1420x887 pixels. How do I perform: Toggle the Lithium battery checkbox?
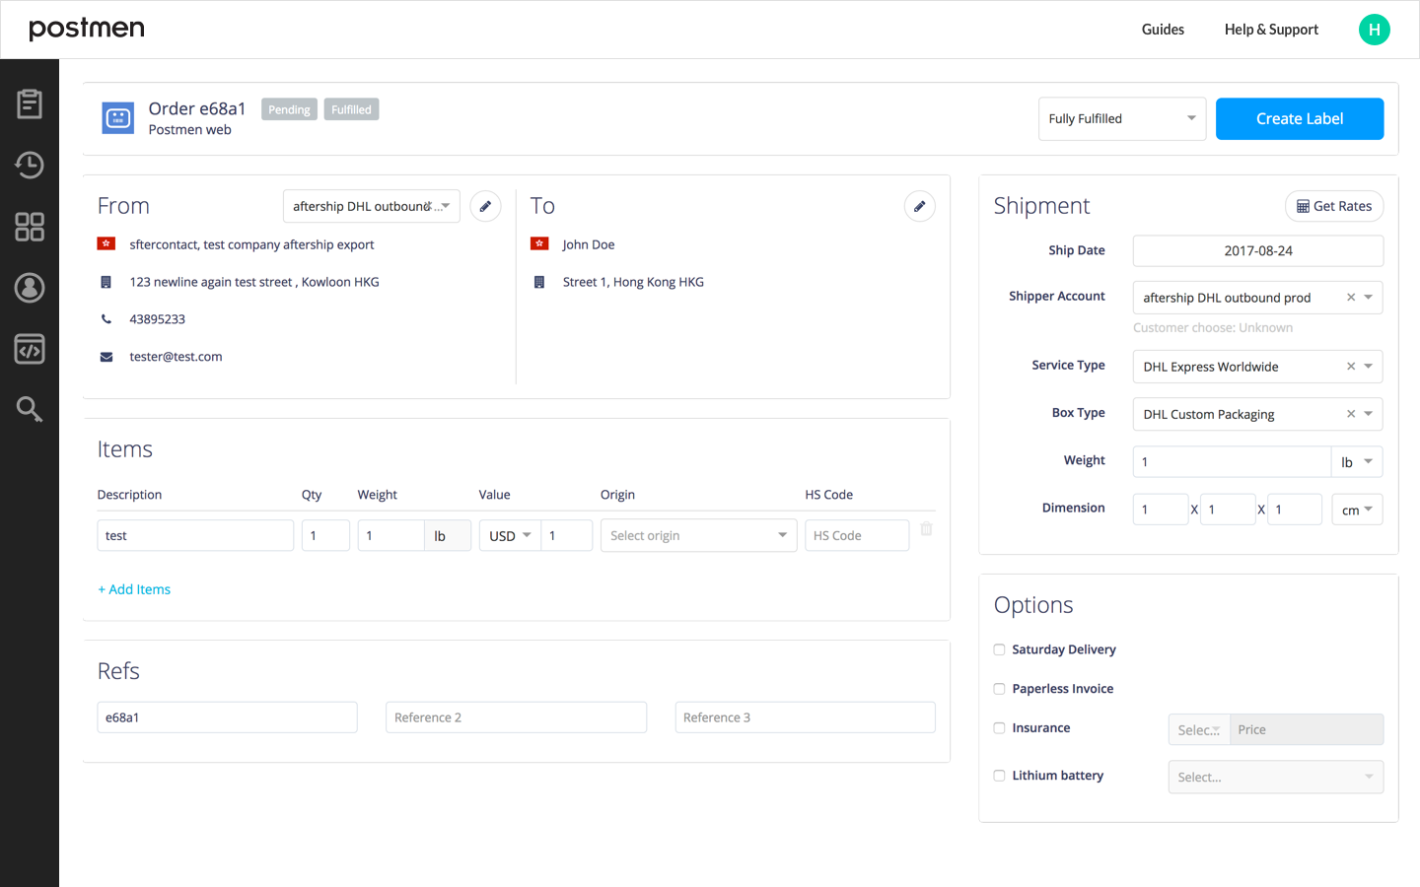999,776
